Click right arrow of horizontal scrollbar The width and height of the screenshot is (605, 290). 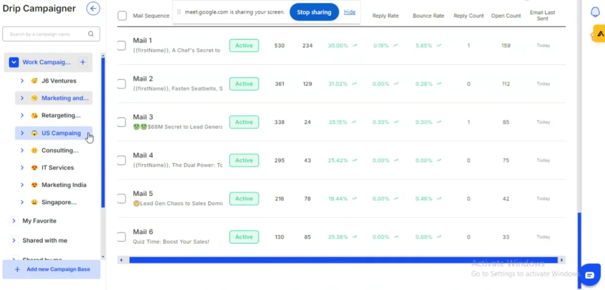(562, 260)
